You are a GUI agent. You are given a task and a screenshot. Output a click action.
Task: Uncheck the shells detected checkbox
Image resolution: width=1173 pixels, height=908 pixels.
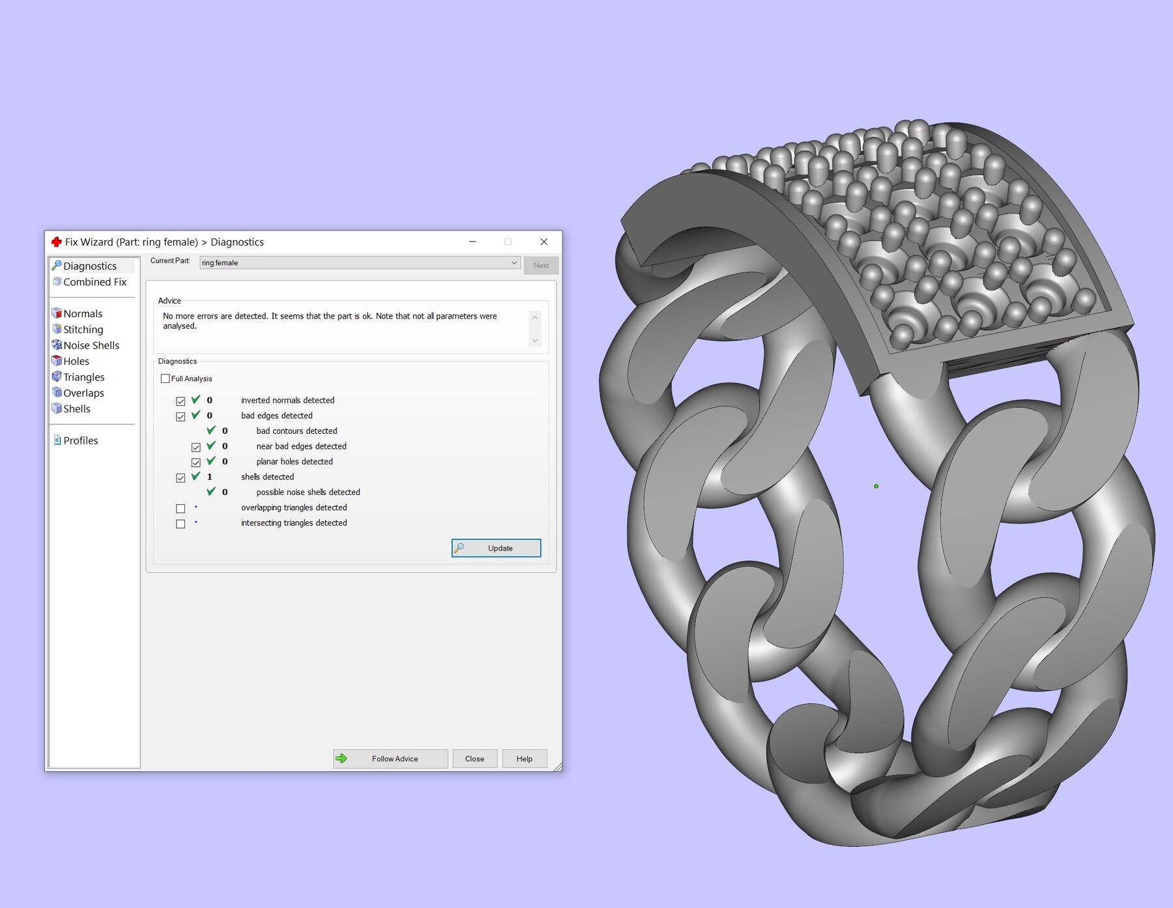pyautogui.click(x=181, y=477)
